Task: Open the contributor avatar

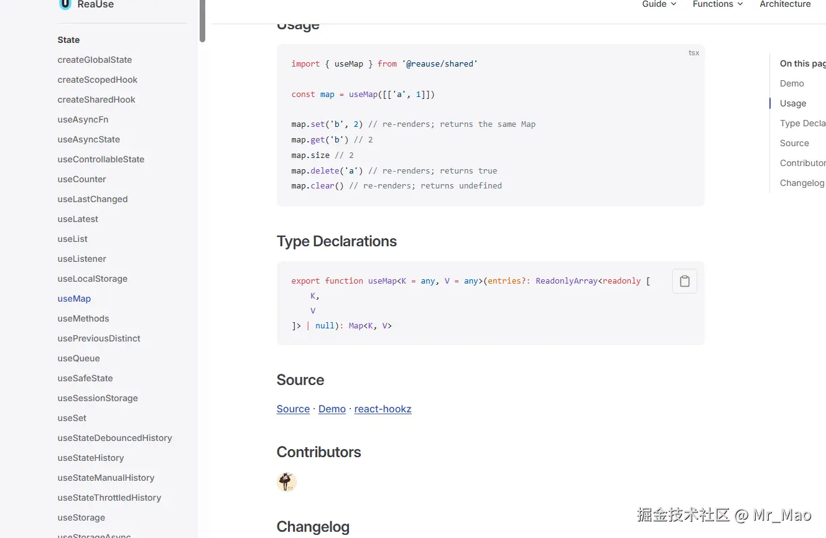Action: 287,482
